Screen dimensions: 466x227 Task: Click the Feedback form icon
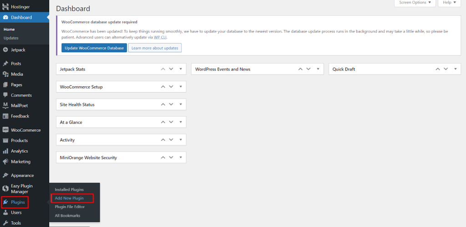point(5,116)
